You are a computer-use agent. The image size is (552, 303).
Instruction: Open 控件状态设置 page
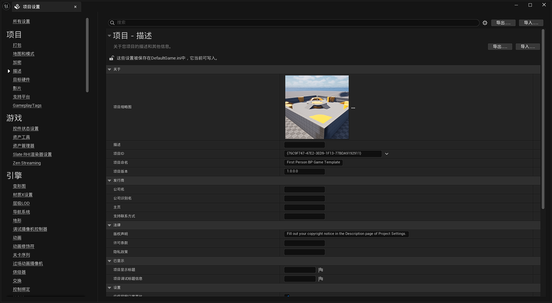(26, 129)
